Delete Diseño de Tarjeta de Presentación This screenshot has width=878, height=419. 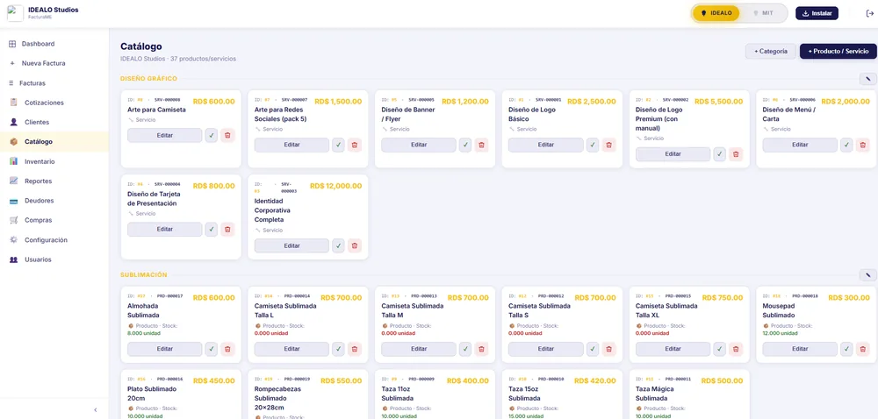227,229
